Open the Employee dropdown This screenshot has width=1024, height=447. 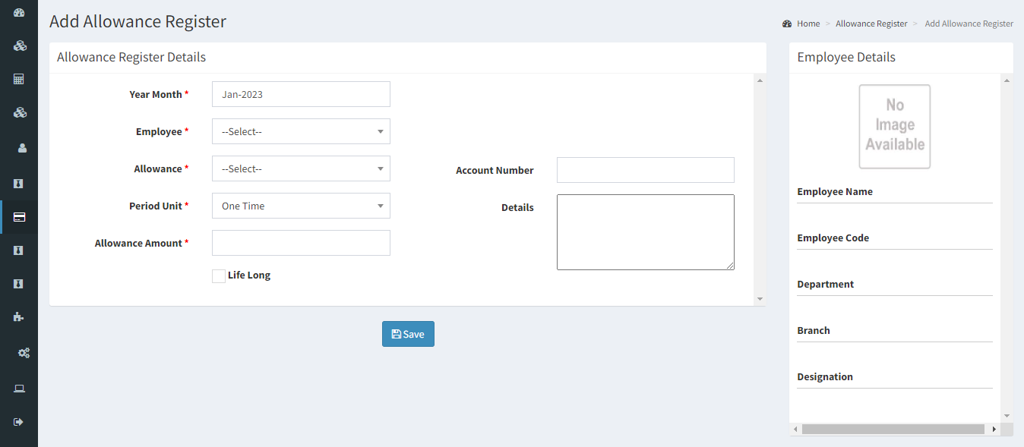click(x=301, y=131)
